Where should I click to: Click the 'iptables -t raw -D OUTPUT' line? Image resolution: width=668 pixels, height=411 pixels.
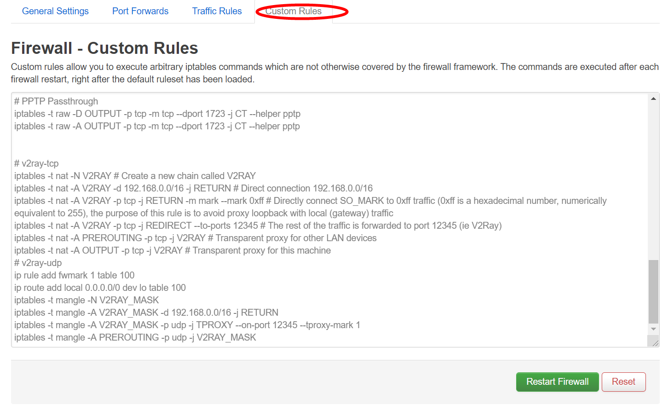157,114
